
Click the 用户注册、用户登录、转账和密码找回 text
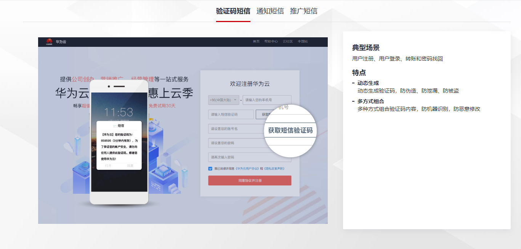click(398, 59)
